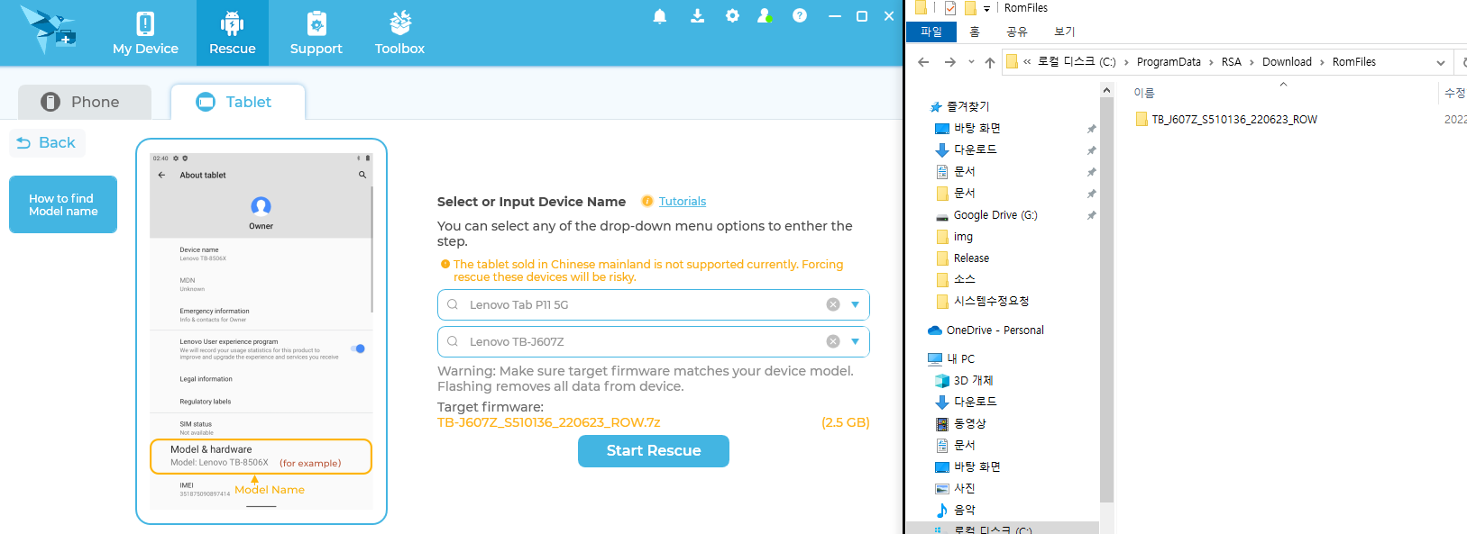The width and height of the screenshot is (1467, 534).
Task: Click How to find Model name button
Action: 63,204
